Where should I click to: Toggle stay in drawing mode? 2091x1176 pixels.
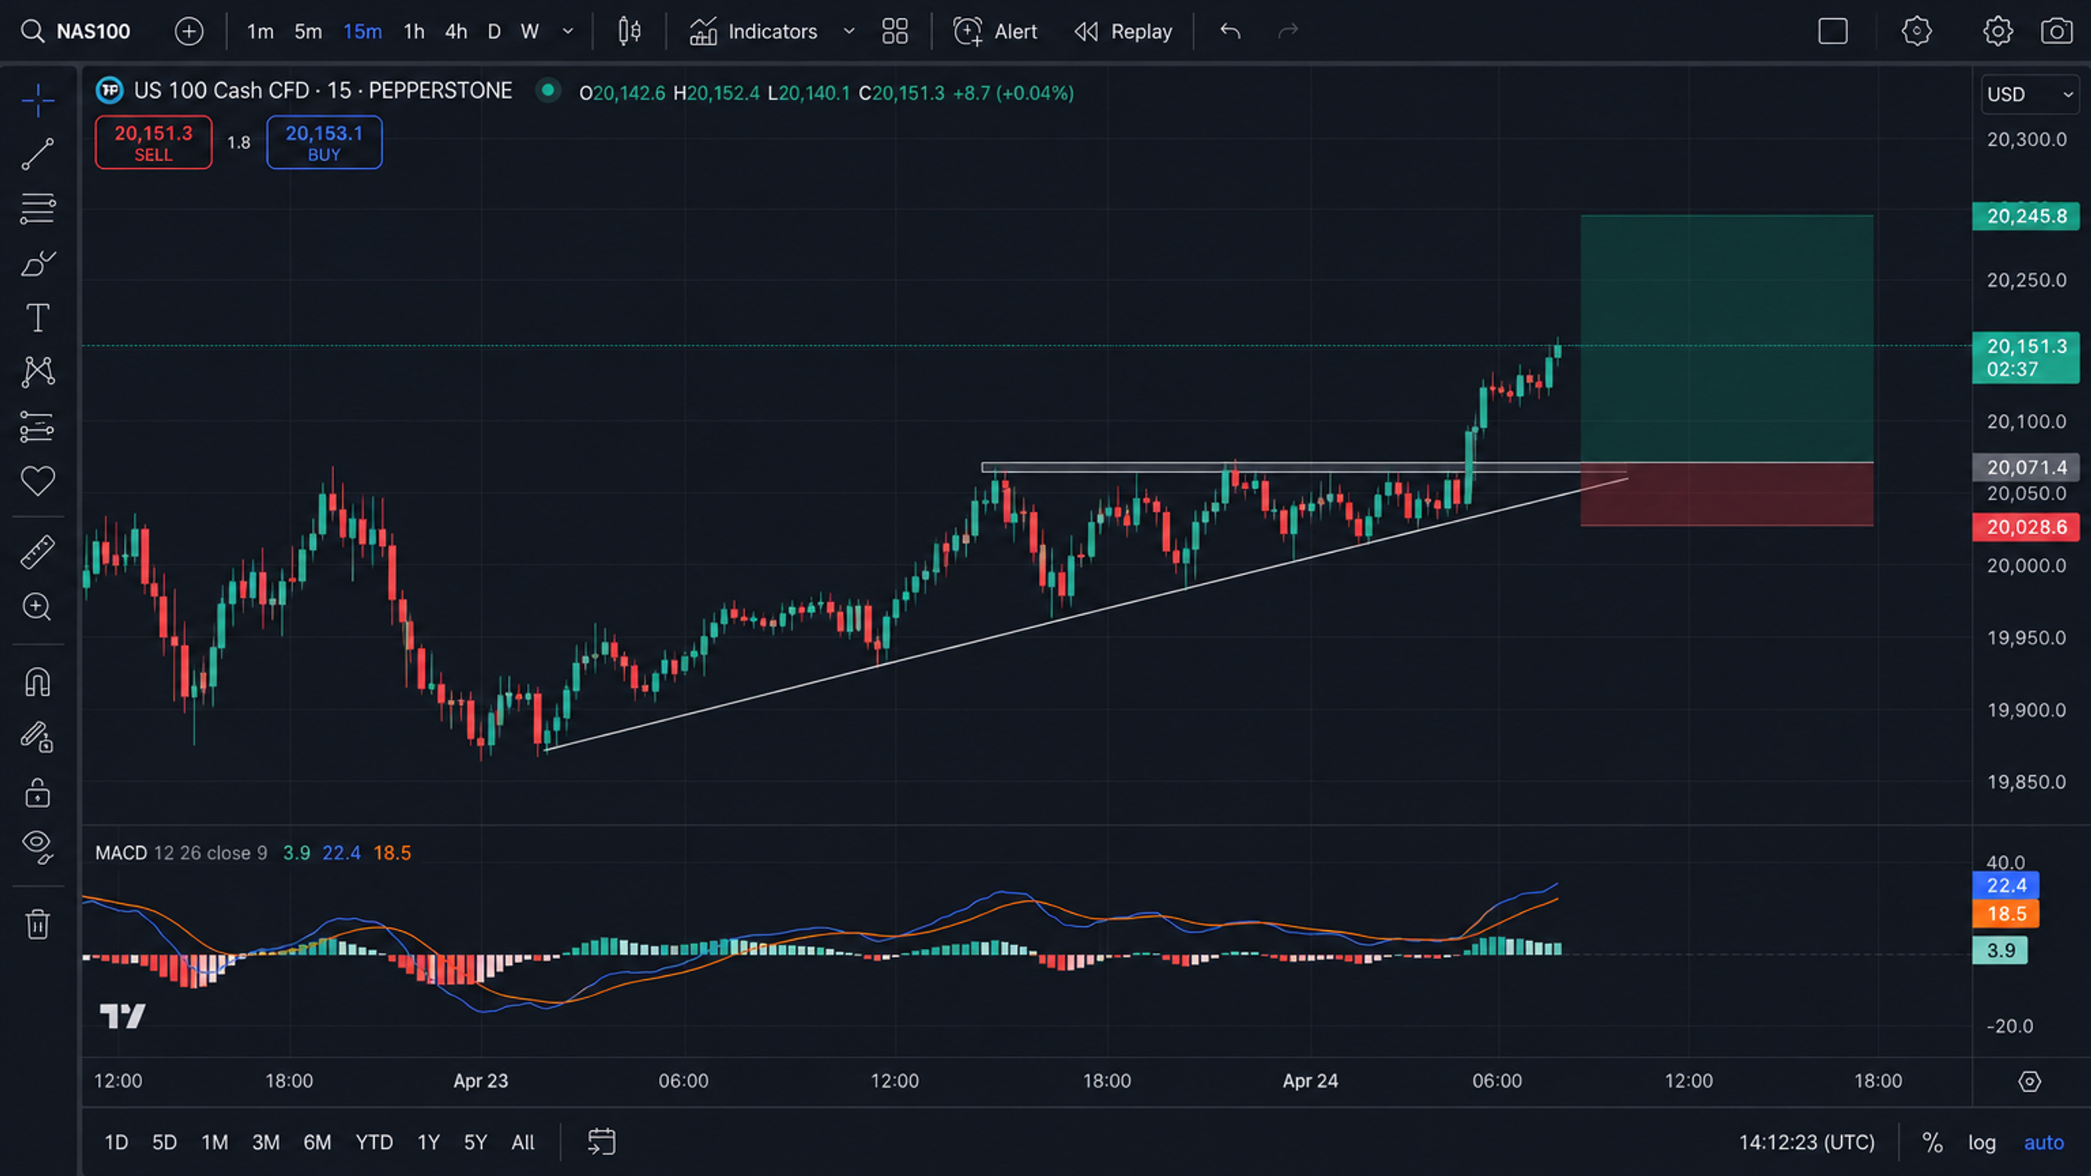[38, 737]
